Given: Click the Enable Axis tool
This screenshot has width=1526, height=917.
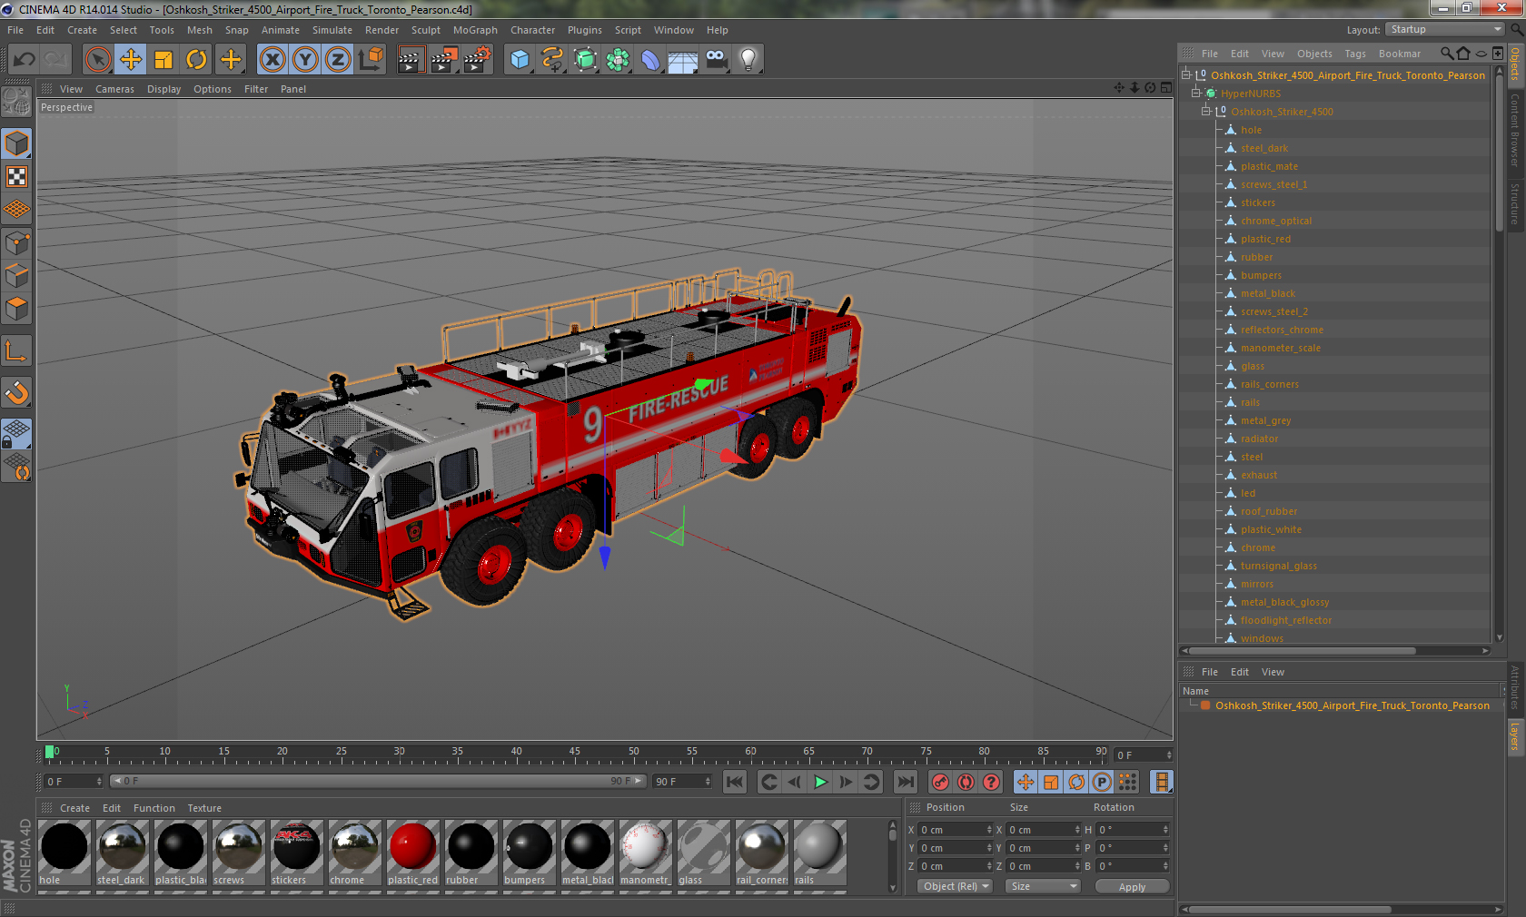Looking at the screenshot, I should click(17, 350).
